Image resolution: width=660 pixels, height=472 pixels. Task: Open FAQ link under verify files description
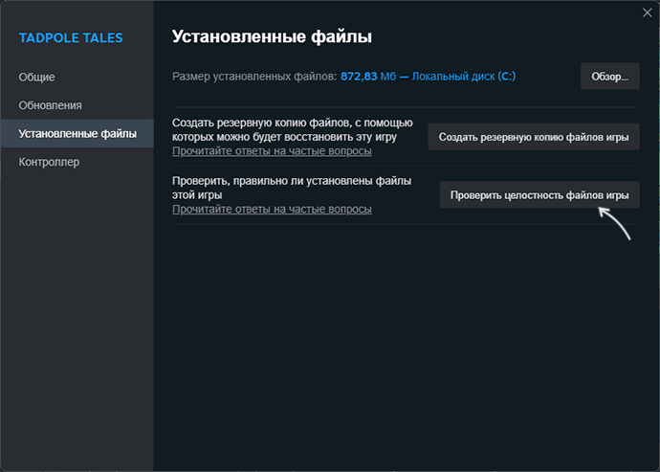coord(272,210)
